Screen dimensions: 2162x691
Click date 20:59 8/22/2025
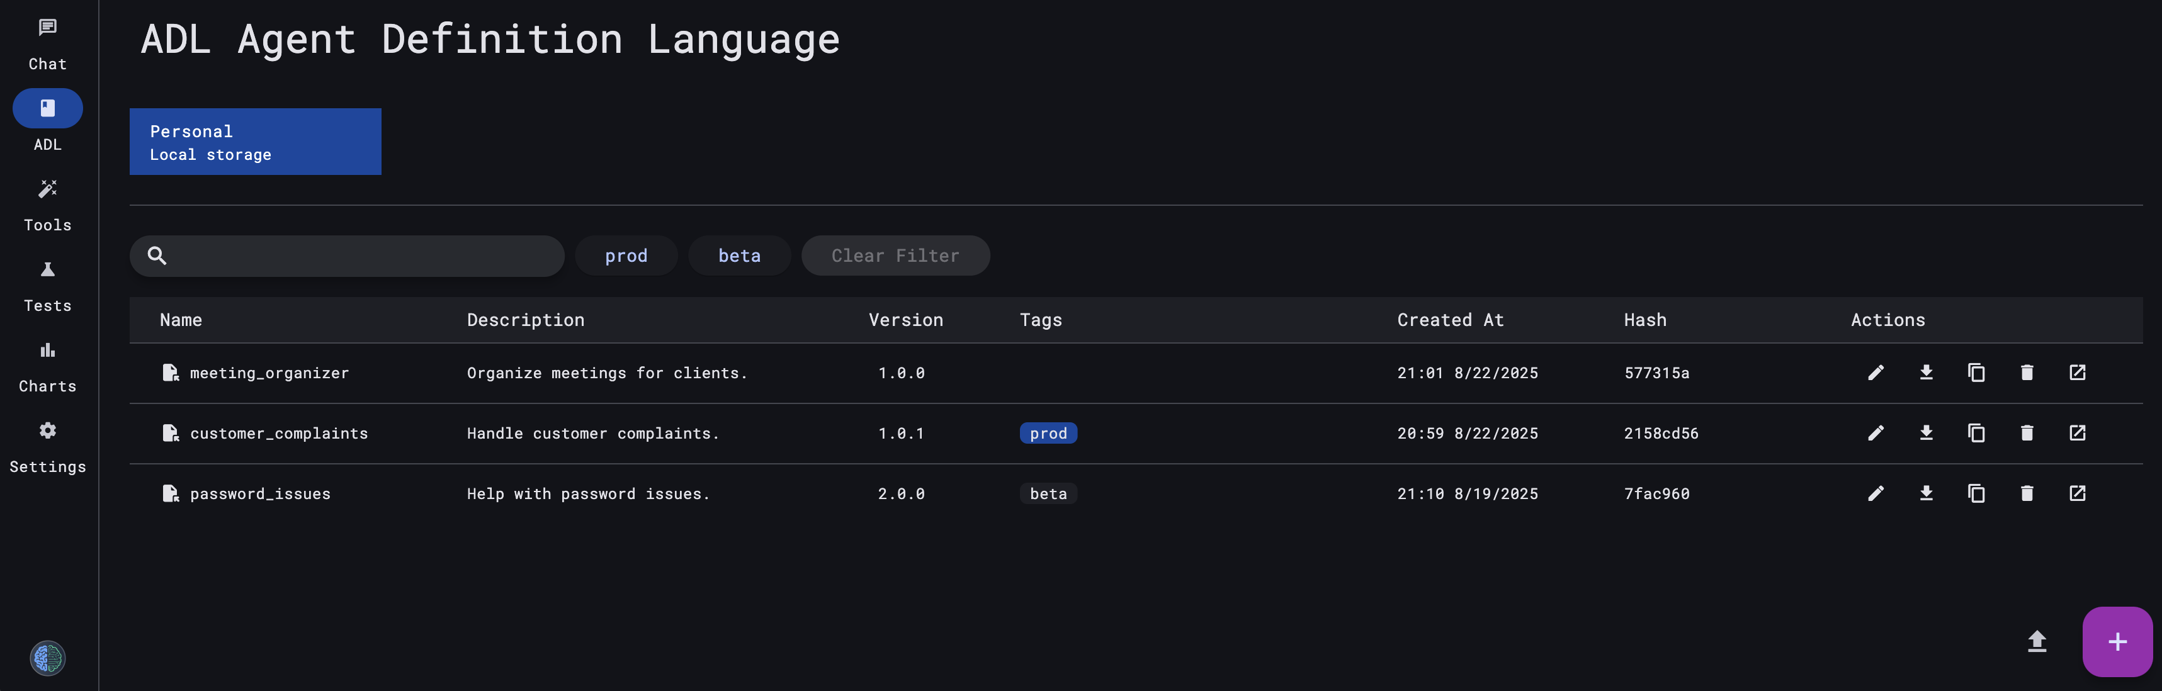pyautogui.click(x=1468, y=434)
